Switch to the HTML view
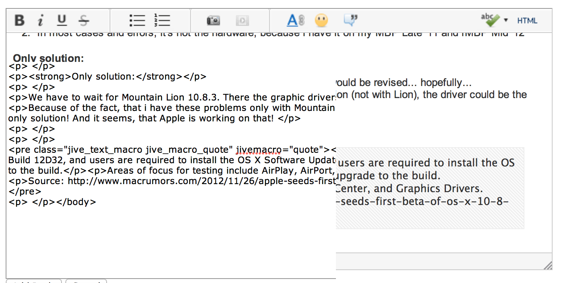Viewport: 580px width, 283px height. (527, 21)
